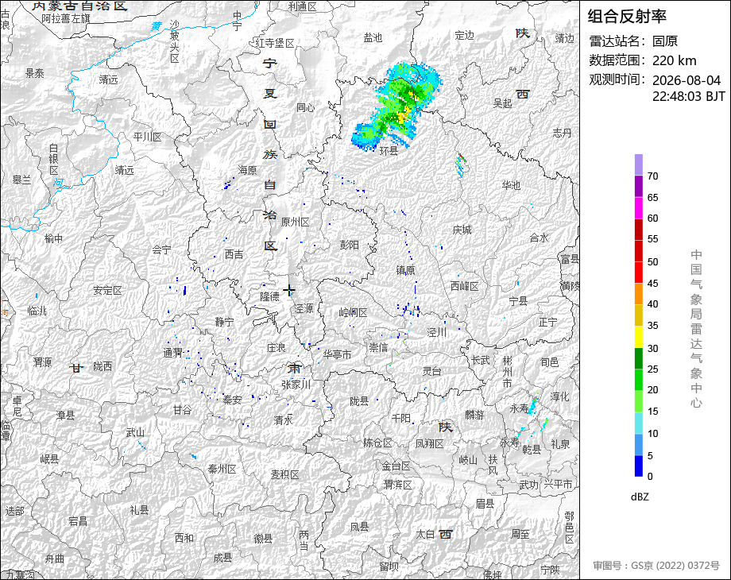Screen dimensions: 731x580
Task: Click the 组合反射率 title text
Action: (627, 17)
